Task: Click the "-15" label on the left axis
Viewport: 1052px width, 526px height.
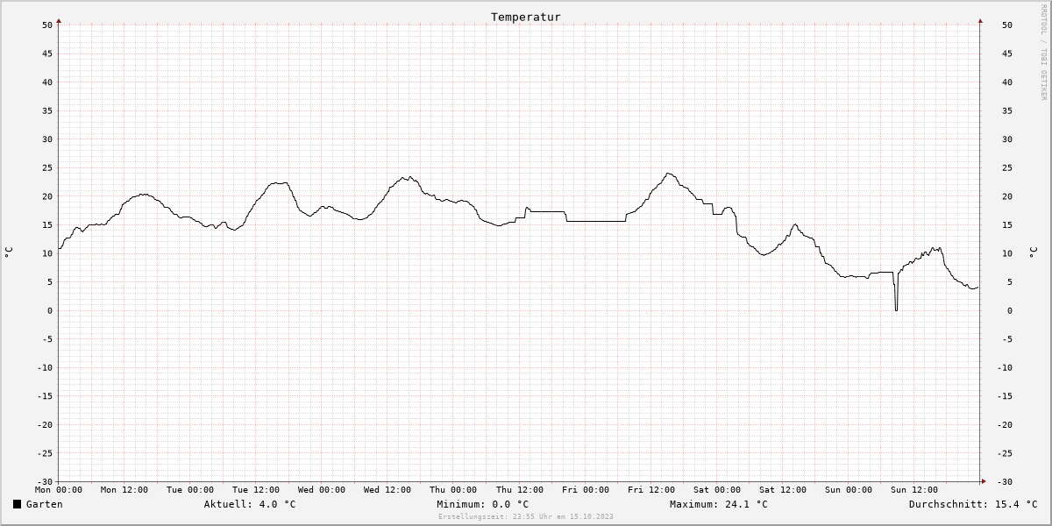Action: 45,396
